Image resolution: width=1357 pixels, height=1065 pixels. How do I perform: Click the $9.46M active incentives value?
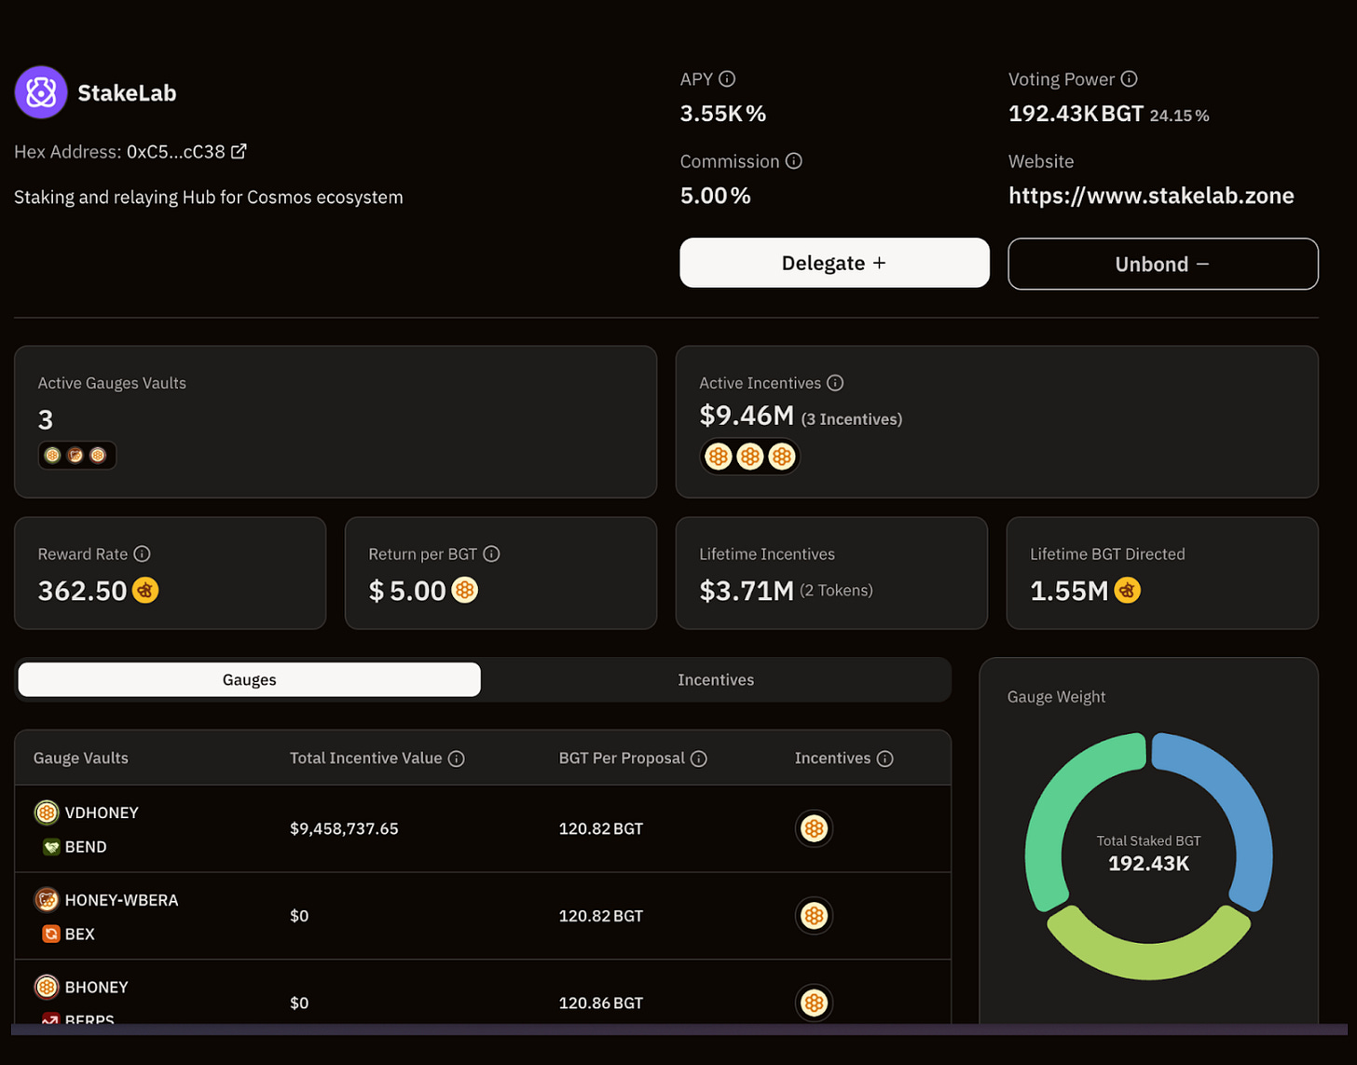(747, 416)
